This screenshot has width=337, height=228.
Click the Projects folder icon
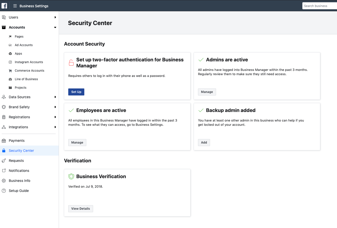[x=10, y=88]
